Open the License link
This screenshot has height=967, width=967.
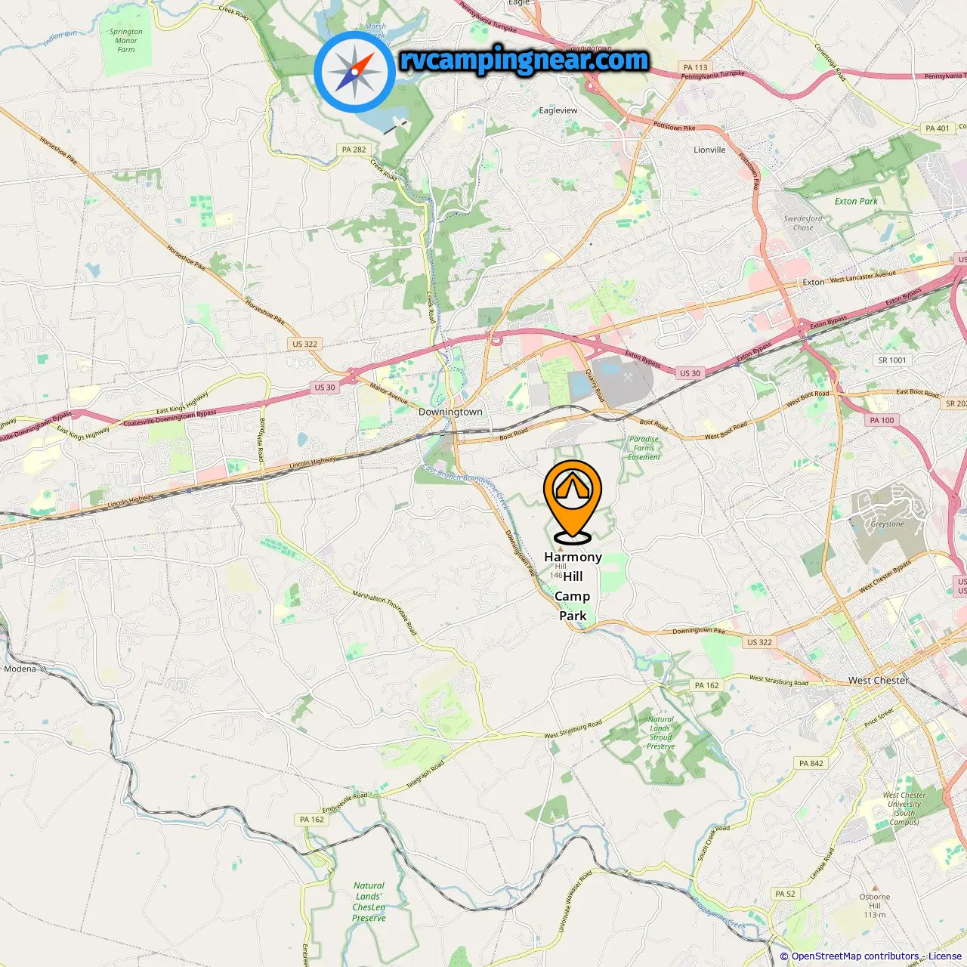[945, 956]
